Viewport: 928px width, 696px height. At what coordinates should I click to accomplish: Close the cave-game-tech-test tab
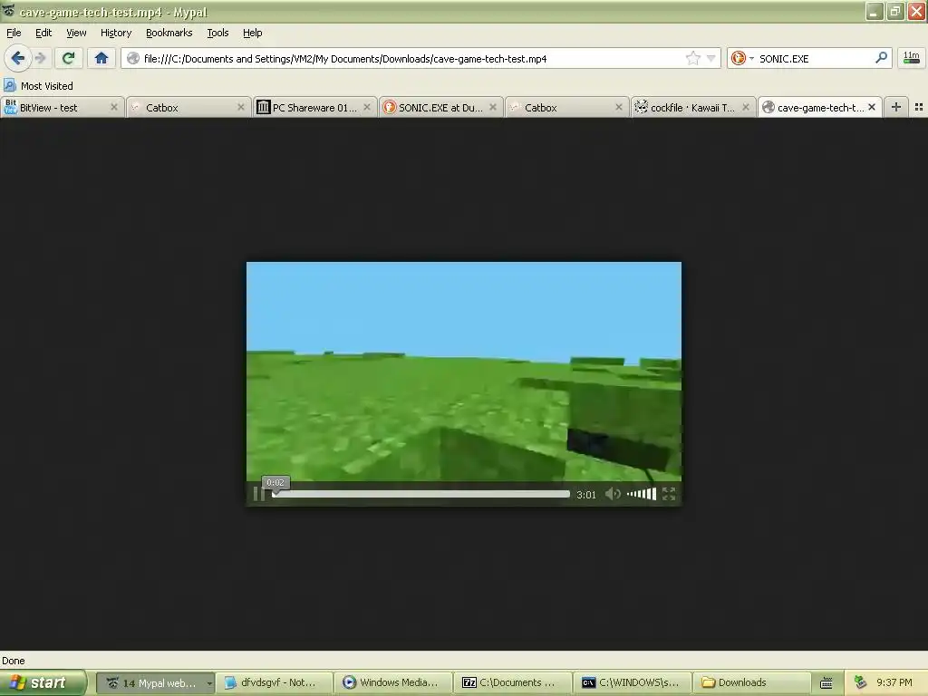872,107
